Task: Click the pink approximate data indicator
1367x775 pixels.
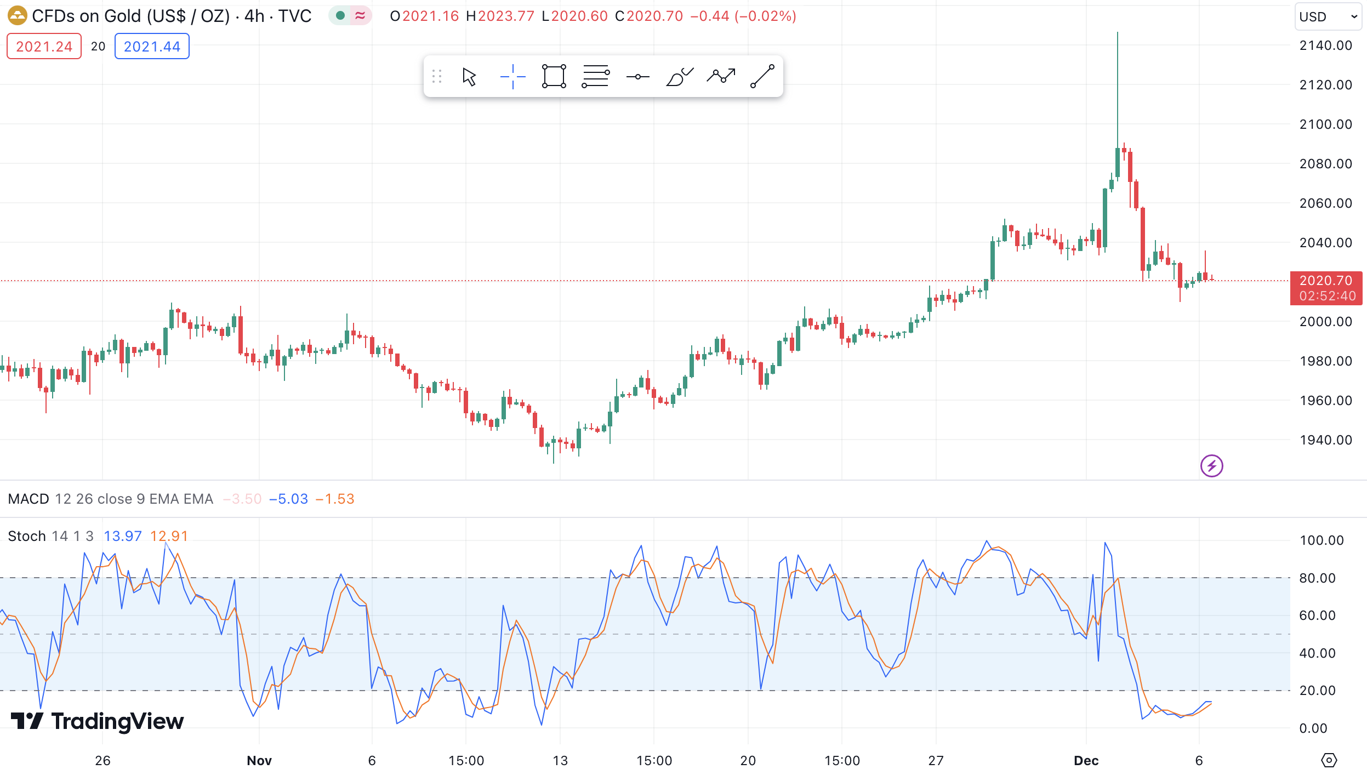Action: click(360, 16)
